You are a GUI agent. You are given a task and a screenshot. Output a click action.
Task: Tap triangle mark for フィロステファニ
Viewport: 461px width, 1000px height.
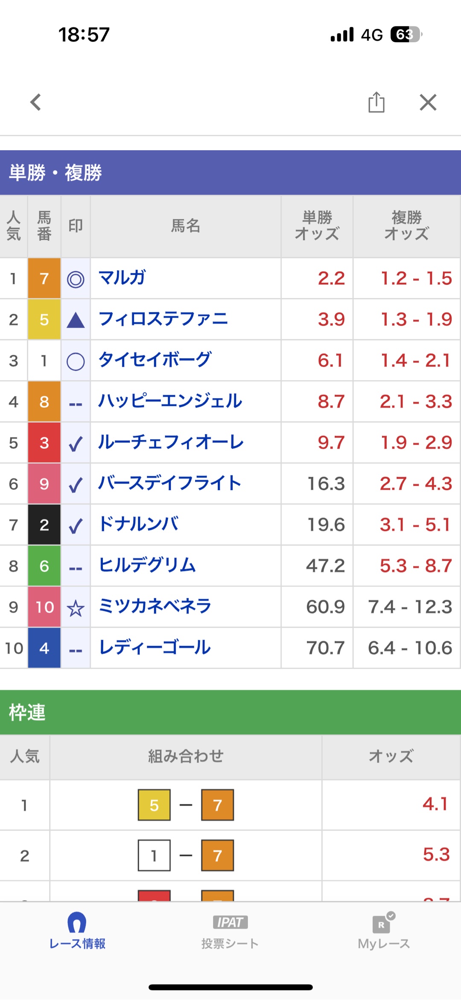point(76,320)
